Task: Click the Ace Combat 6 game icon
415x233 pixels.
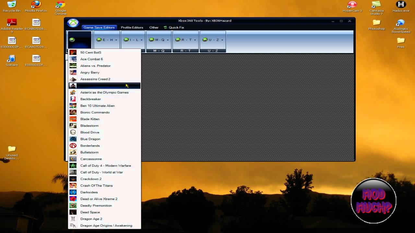Action: (73, 59)
